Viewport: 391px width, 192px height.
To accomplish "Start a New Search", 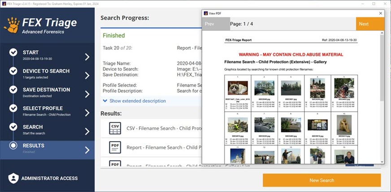I will click(321, 180).
